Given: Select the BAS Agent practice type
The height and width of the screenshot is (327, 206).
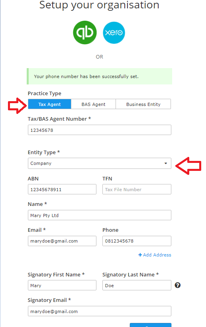Looking at the screenshot, I should click(93, 104).
